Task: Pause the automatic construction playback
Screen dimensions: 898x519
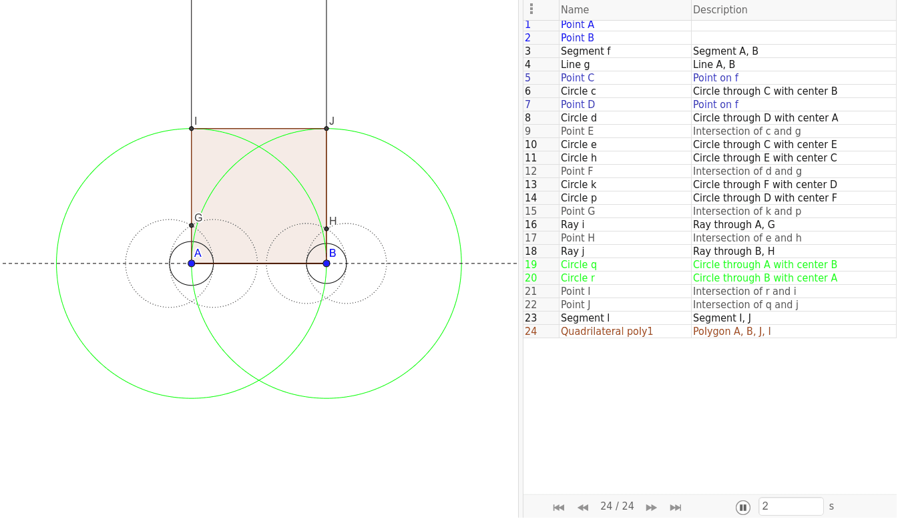Action: [742, 507]
